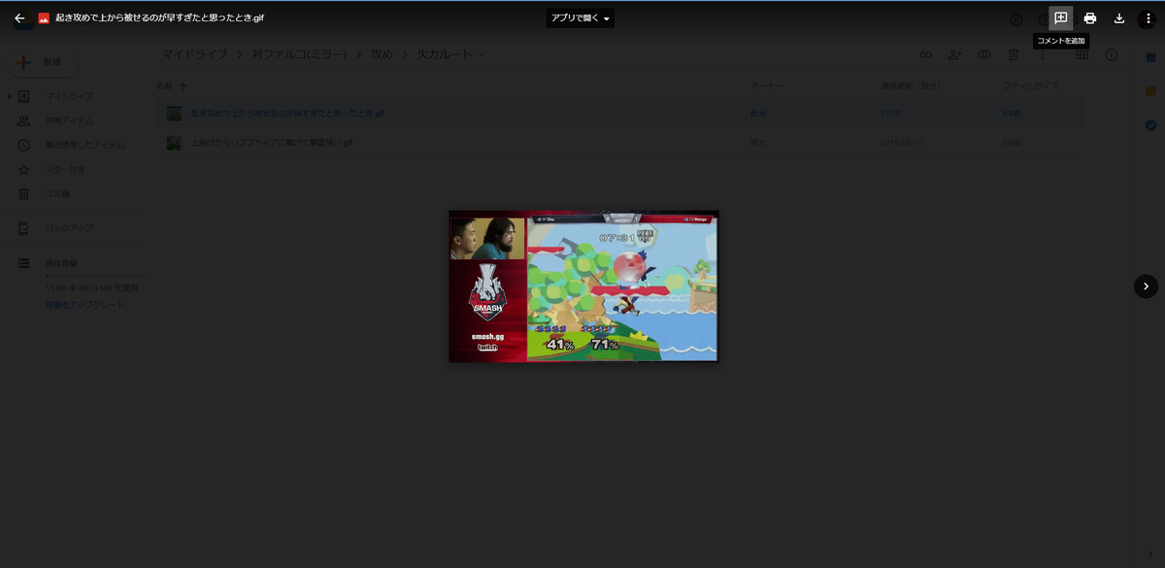Select highlighted file row 起き攻めで上から被せる....gif in list
This screenshot has height=568, width=1165.
[621, 114]
